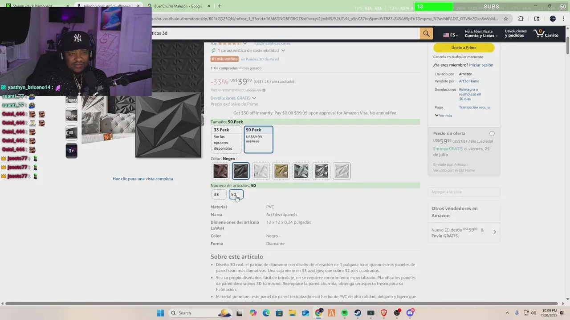
Task: Open Reintegro o reemplazo en 30 días link
Action: click(x=470, y=94)
